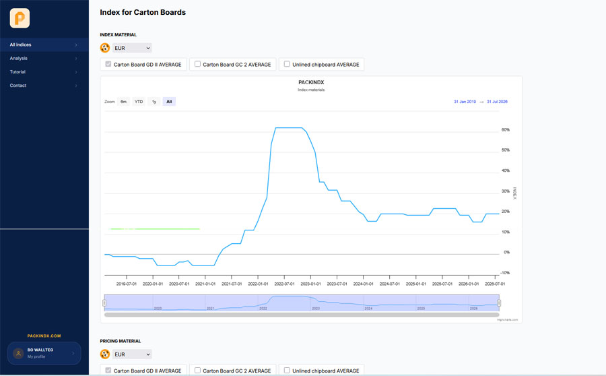Click the arrow icon next to Contact

click(76, 86)
